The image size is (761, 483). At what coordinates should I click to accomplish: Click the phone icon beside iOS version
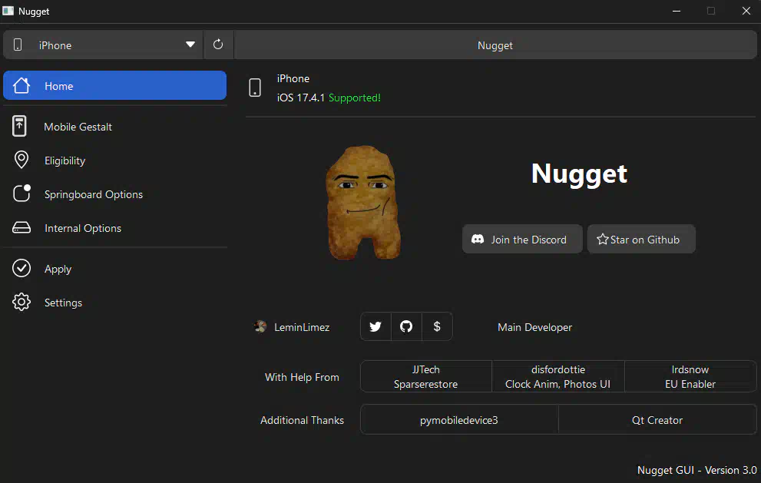(x=255, y=88)
